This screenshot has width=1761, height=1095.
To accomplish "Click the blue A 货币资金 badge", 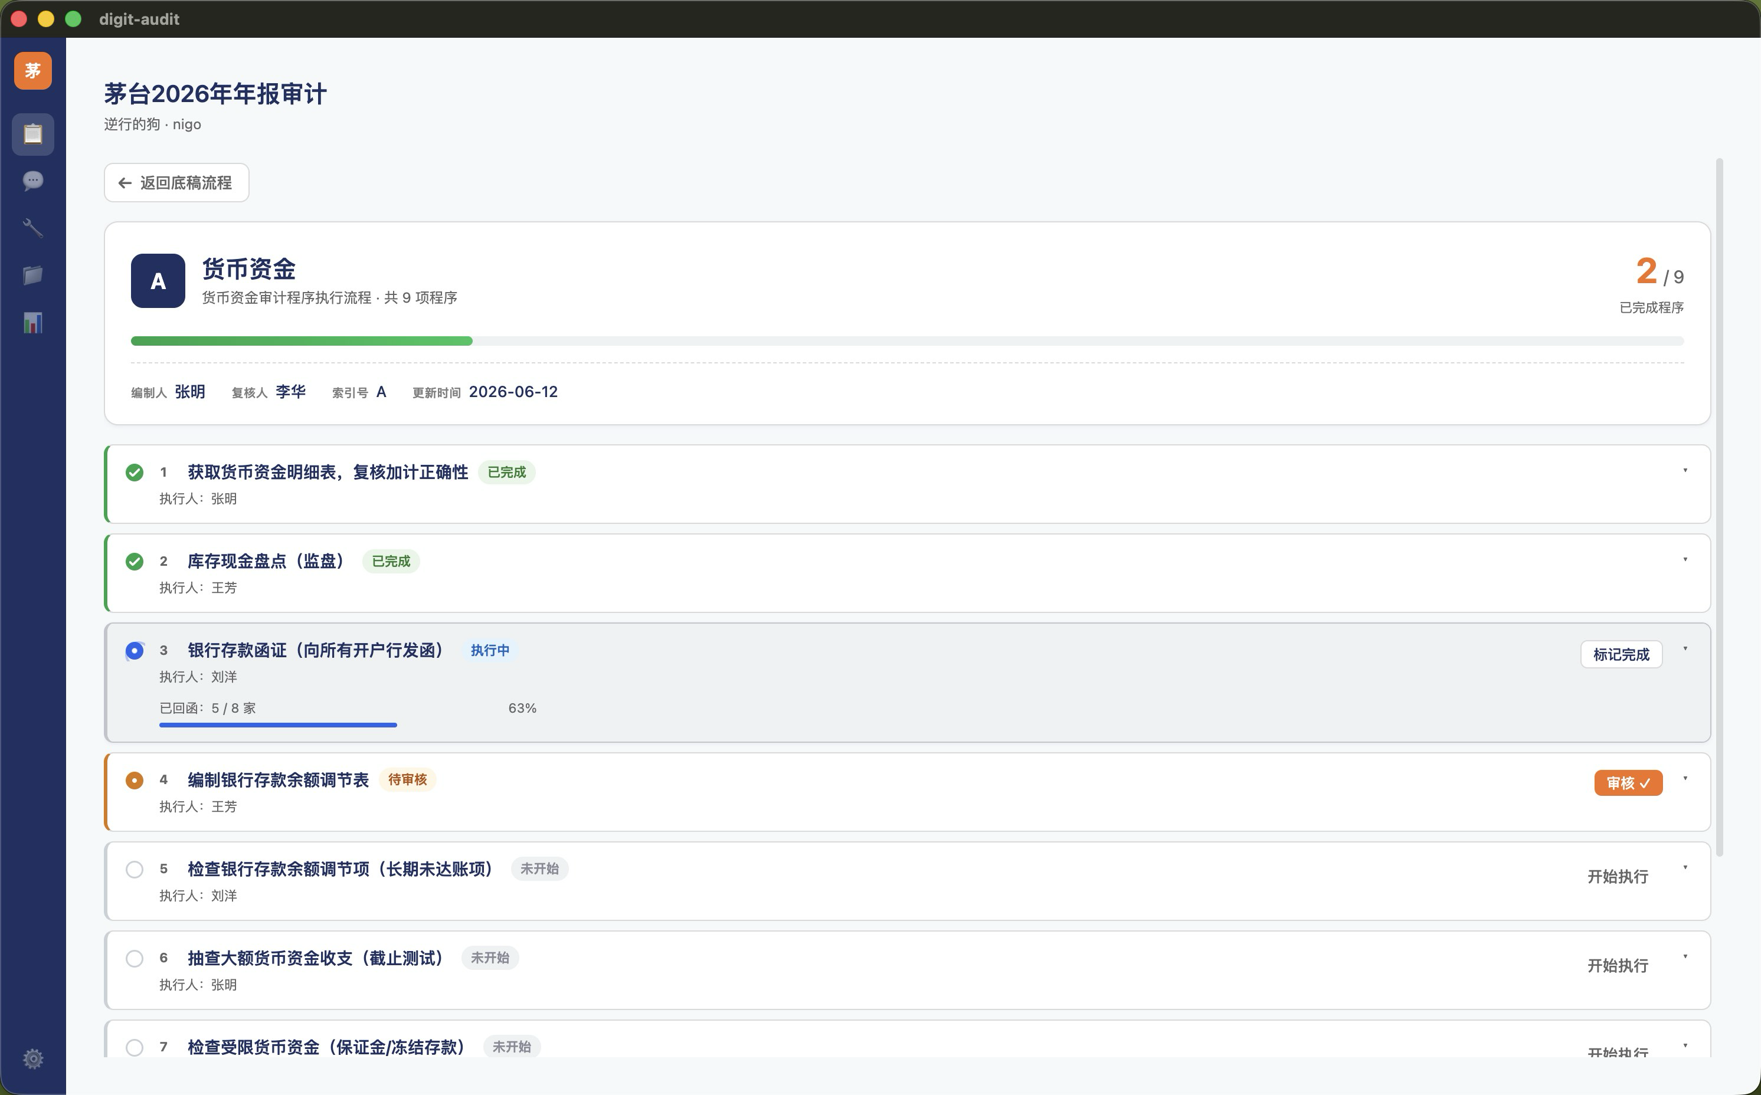I will (x=158, y=281).
